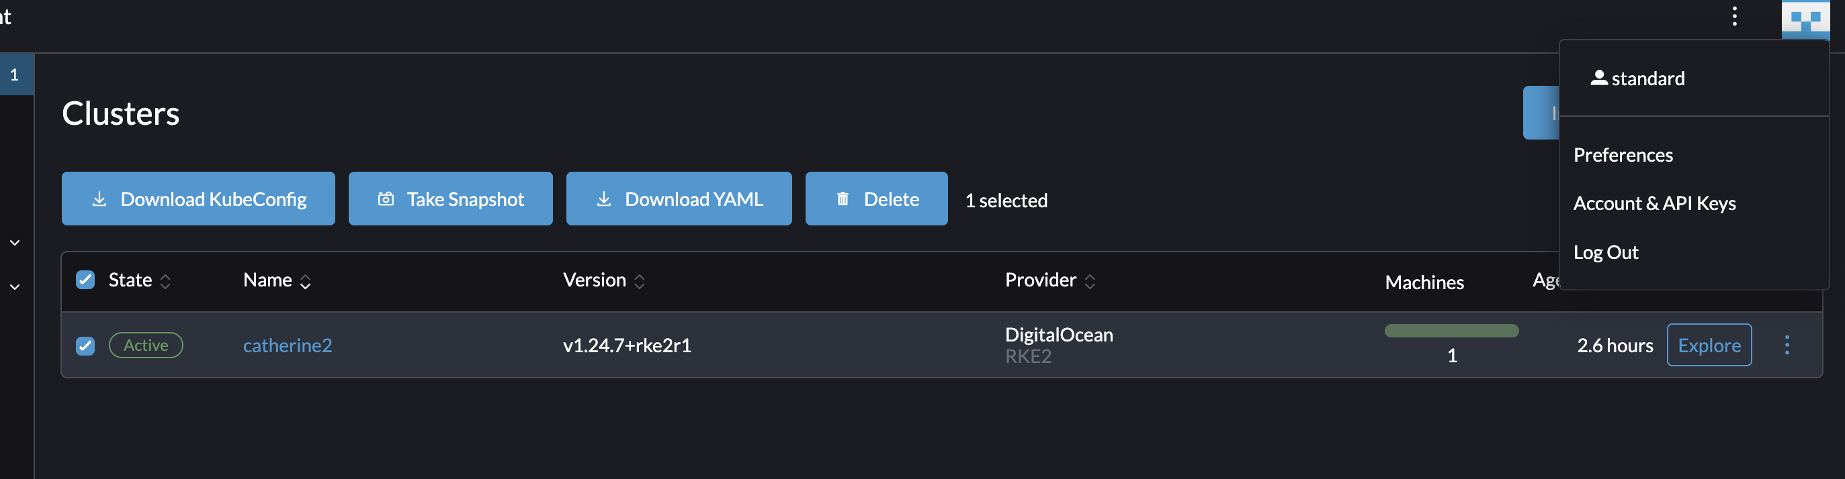Open Account & API Keys from the user menu
Viewport: 1845px width, 479px height.
pos(1654,203)
